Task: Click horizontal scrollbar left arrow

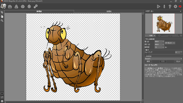Action: click(5, 102)
